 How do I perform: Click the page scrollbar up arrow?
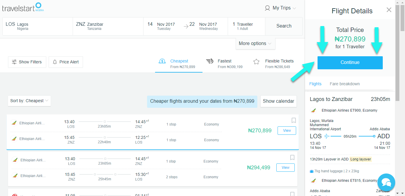[x=402, y=2]
